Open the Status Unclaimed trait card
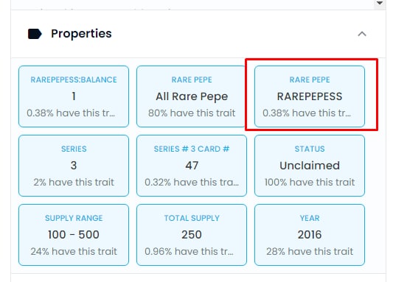 pyautogui.click(x=310, y=166)
